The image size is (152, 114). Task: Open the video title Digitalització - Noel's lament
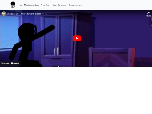27,14
